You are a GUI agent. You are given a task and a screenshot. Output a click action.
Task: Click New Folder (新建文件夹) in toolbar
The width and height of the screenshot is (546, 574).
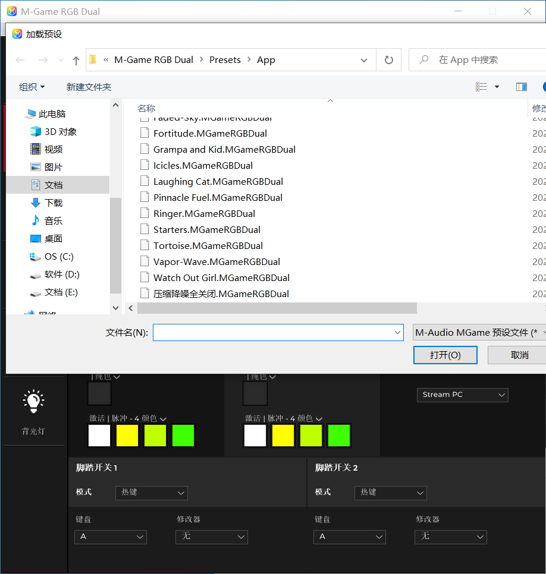(x=89, y=87)
